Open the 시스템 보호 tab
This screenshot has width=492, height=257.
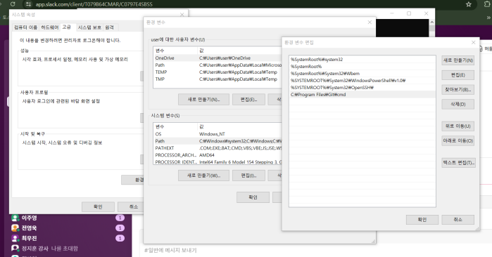89,27
